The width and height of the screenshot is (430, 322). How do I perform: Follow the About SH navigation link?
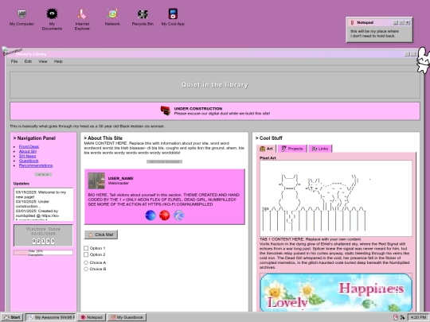[28, 151]
